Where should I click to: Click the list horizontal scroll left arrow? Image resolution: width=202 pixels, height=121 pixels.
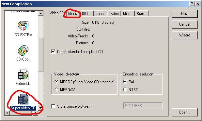coord(7,113)
